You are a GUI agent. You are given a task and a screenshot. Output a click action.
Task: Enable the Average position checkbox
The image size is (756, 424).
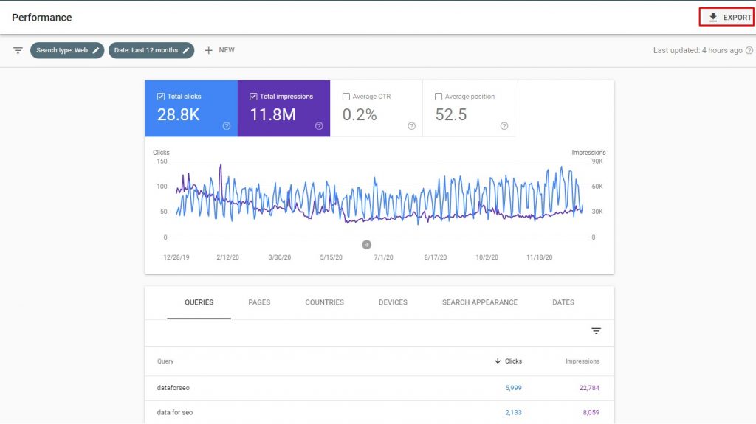pos(439,97)
